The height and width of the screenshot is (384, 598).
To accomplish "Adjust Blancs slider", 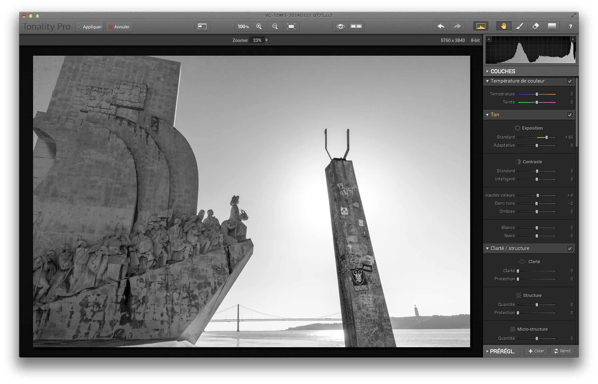I will 537,228.
